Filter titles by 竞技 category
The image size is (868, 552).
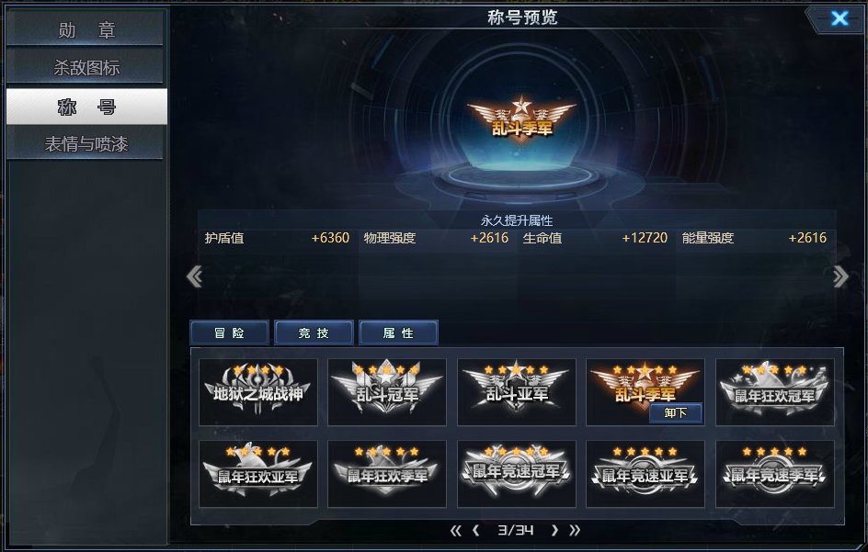tap(314, 333)
